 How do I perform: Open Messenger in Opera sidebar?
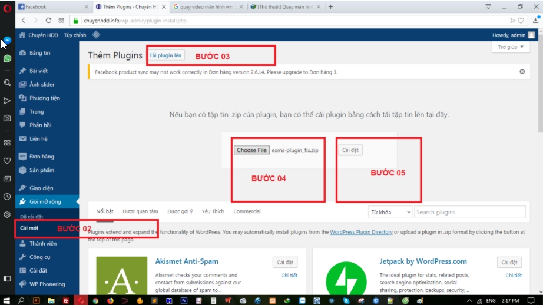tap(7, 41)
